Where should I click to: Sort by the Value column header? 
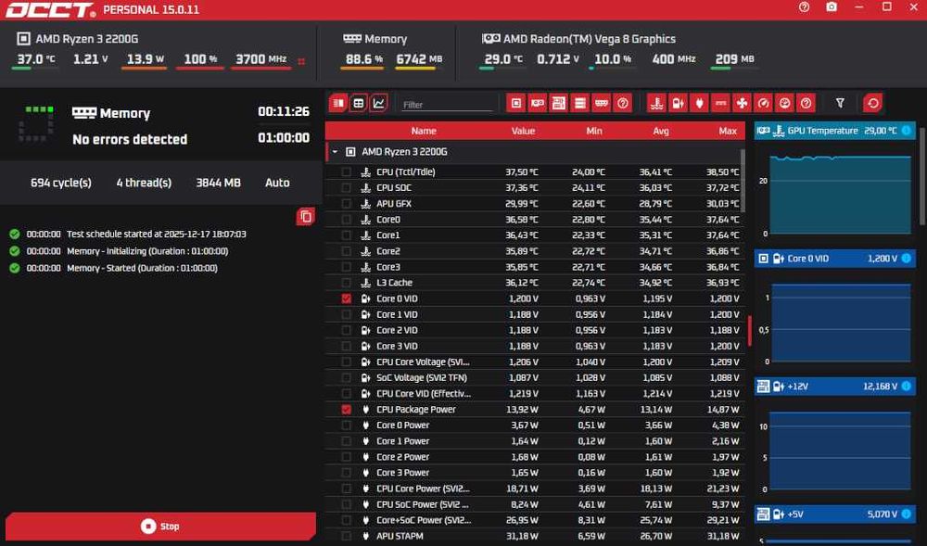pos(523,131)
